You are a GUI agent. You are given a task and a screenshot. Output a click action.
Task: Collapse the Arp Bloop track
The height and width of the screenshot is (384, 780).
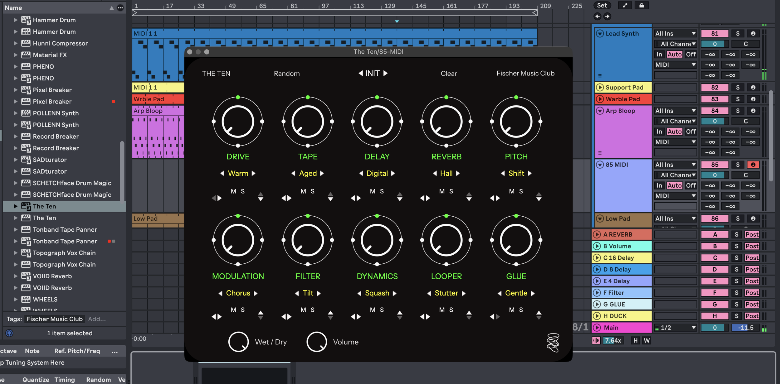pyautogui.click(x=600, y=111)
